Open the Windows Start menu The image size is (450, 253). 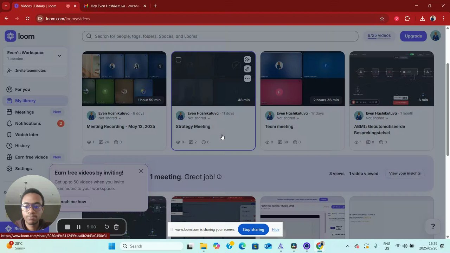(112, 246)
